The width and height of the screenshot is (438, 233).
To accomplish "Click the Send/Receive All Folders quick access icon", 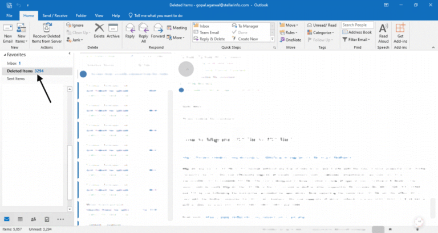I will point(9,5).
